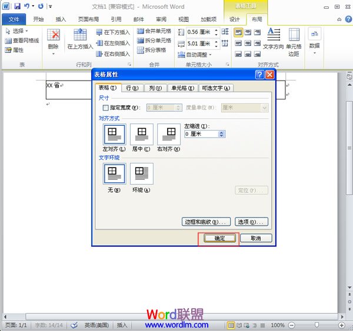This screenshot has width=353, height=331.
Task: Switch to Alt Text (可选文字) tab
Action: pyautogui.click(x=216, y=88)
